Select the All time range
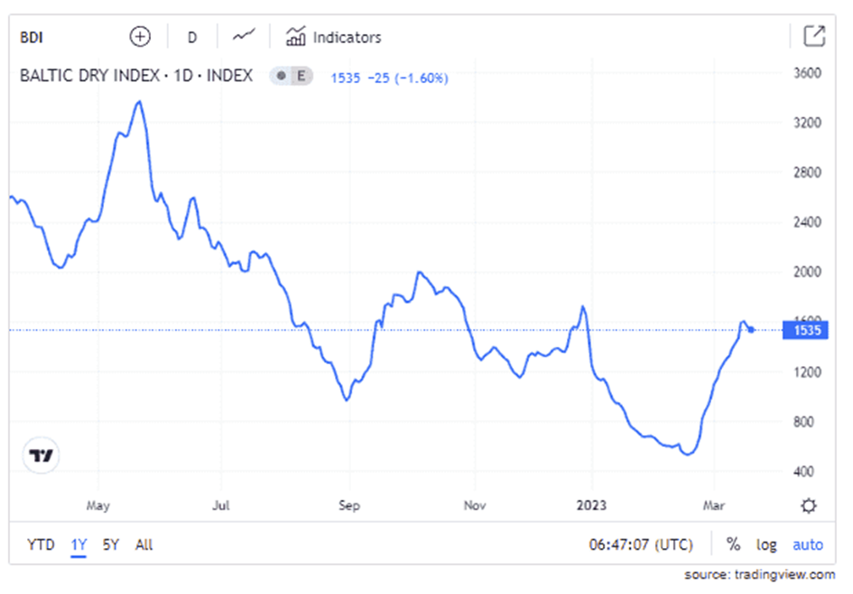 (144, 544)
